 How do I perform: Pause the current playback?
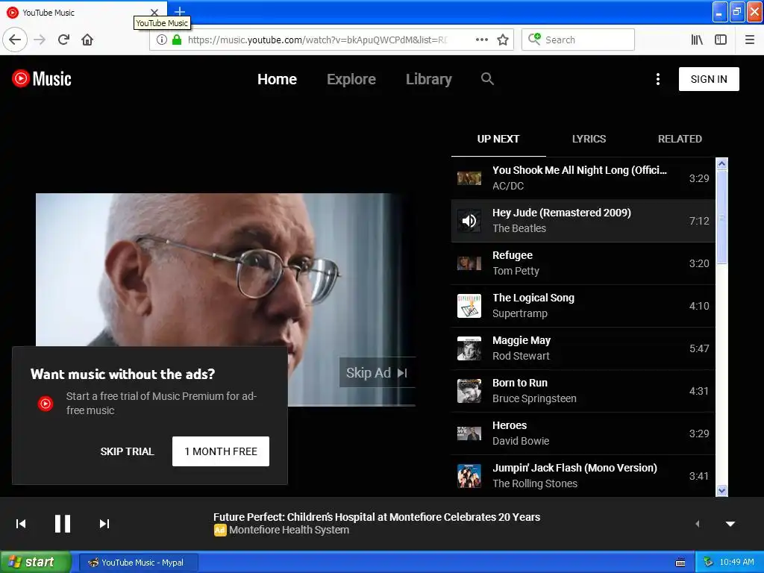[x=63, y=524]
